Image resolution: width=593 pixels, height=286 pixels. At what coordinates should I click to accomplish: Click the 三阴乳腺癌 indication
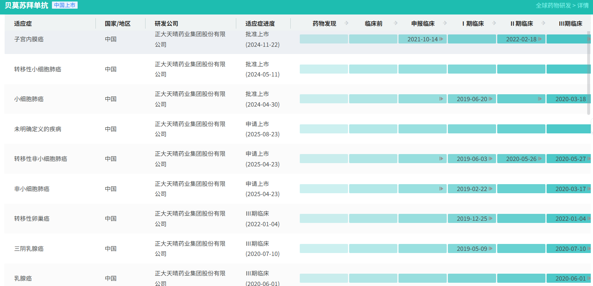pyautogui.click(x=29, y=249)
